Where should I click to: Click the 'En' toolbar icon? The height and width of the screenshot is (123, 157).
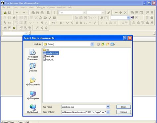9,23
